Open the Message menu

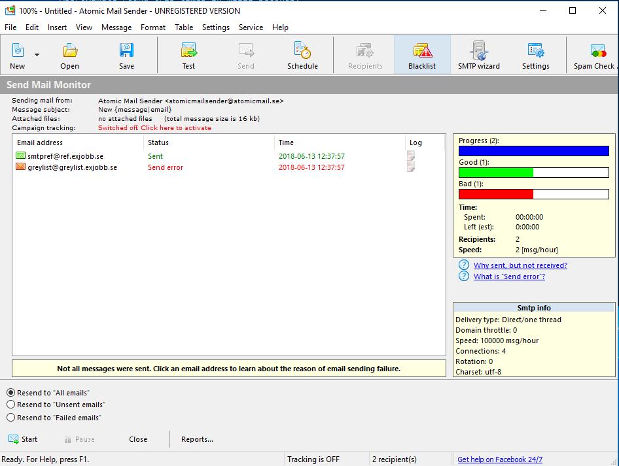pos(116,27)
